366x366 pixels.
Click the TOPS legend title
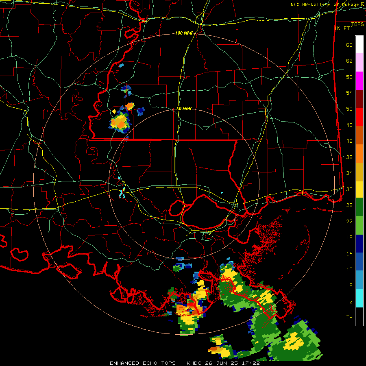(x=357, y=24)
